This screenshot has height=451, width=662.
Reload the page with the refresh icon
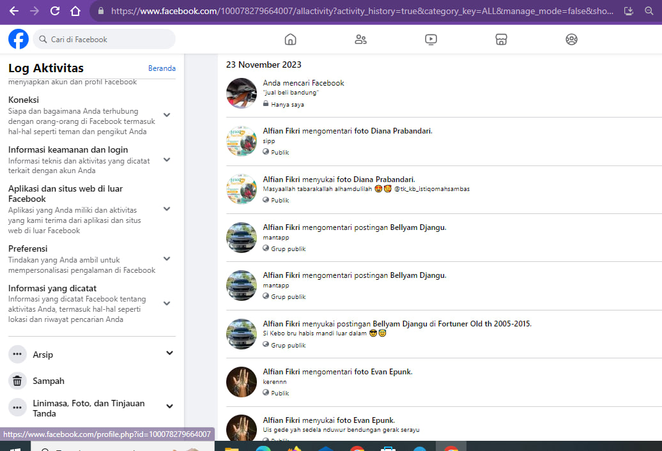55,11
